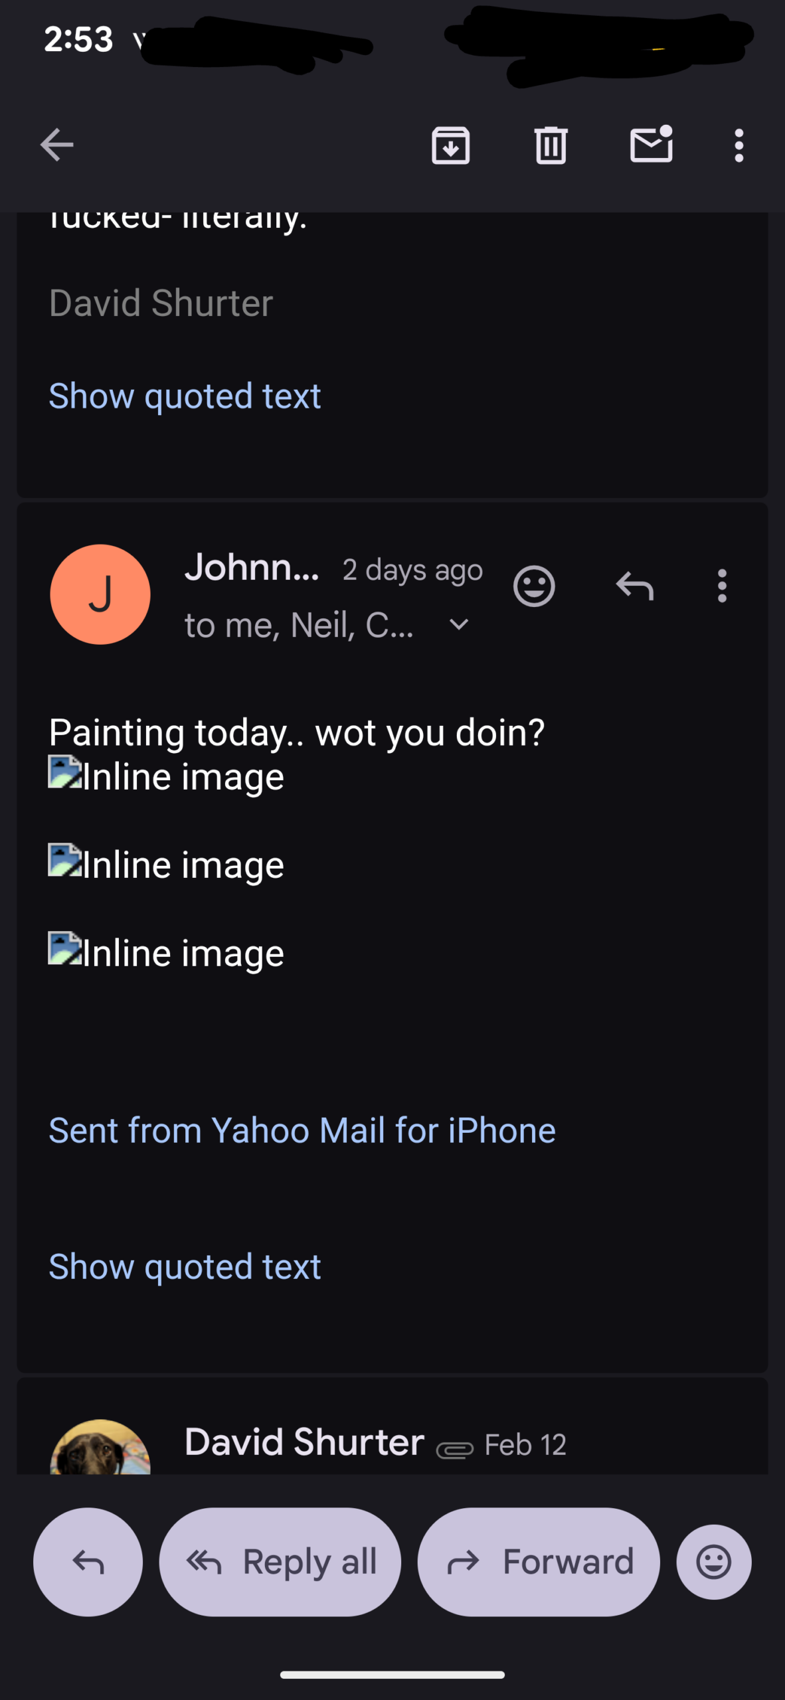Tap the Reply all button
This screenshot has height=1700, width=785.
(280, 1562)
